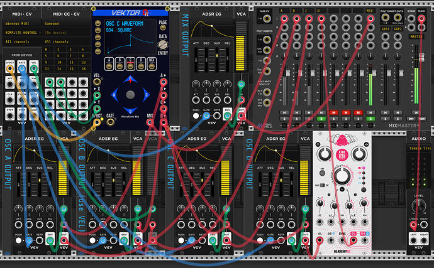This screenshot has height=268, width=434.
Task: Click the VCA OUT jack on OSC A OUTPUT
Action: point(64,240)
